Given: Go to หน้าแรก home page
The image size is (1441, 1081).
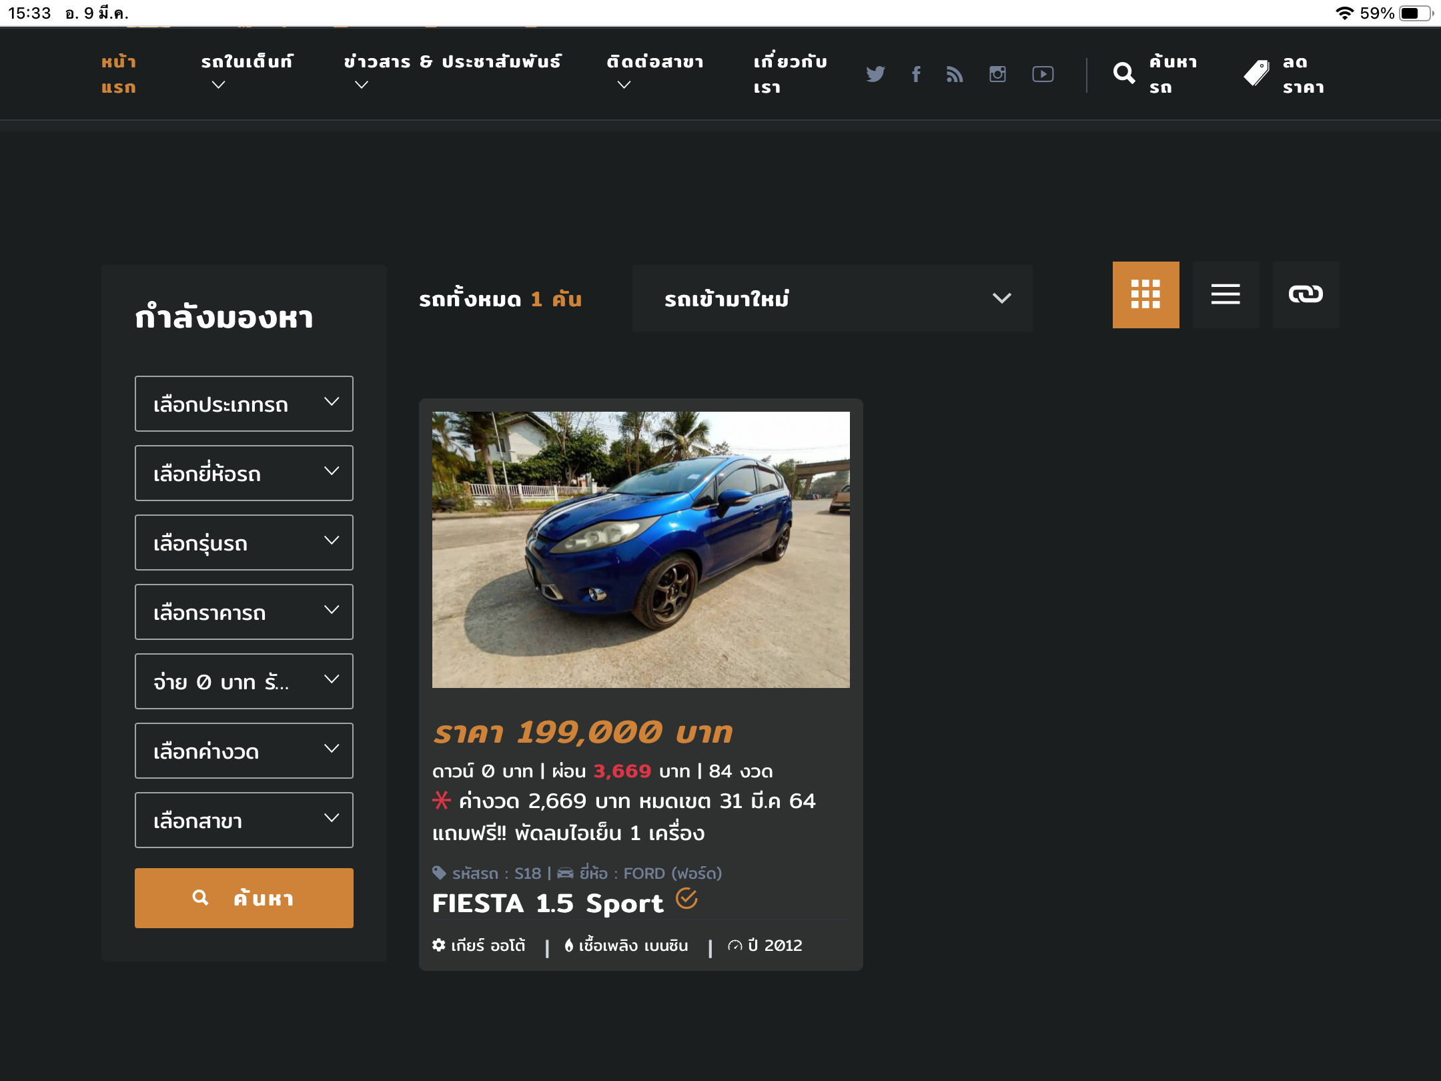Looking at the screenshot, I should point(119,74).
